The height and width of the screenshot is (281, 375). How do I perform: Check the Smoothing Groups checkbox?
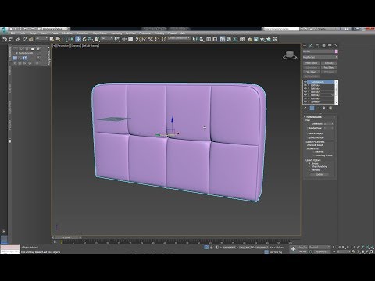[314, 155]
